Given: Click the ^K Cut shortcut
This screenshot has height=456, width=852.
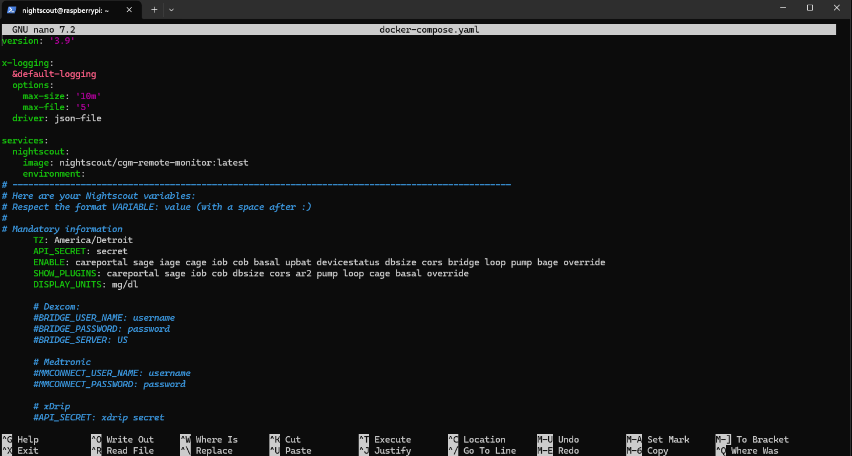Looking at the screenshot, I should pos(285,440).
